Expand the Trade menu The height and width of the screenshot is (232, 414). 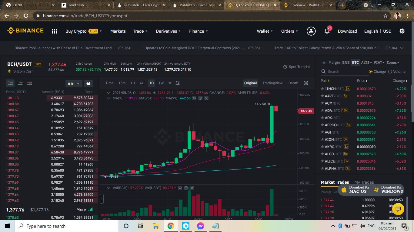pos(140,31)
